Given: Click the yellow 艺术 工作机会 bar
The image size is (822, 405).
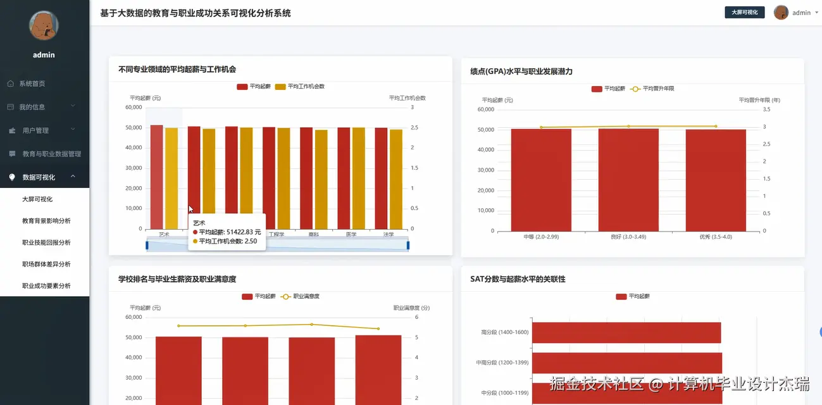Looking at the screenshot, I should point(171,178).
